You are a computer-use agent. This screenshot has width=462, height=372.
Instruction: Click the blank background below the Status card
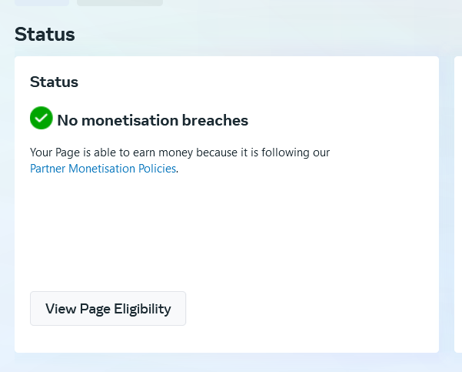231,363
